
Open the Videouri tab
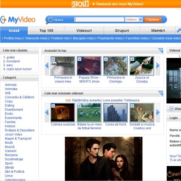[x=84, y=31]
